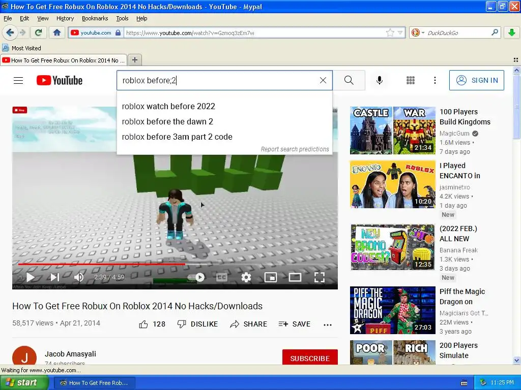
Task: Go back with the browser back arrow
Action: (10, 32)
